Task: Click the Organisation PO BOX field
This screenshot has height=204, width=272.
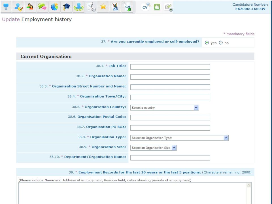Action: pyautogui.click(x=170, y=128)
